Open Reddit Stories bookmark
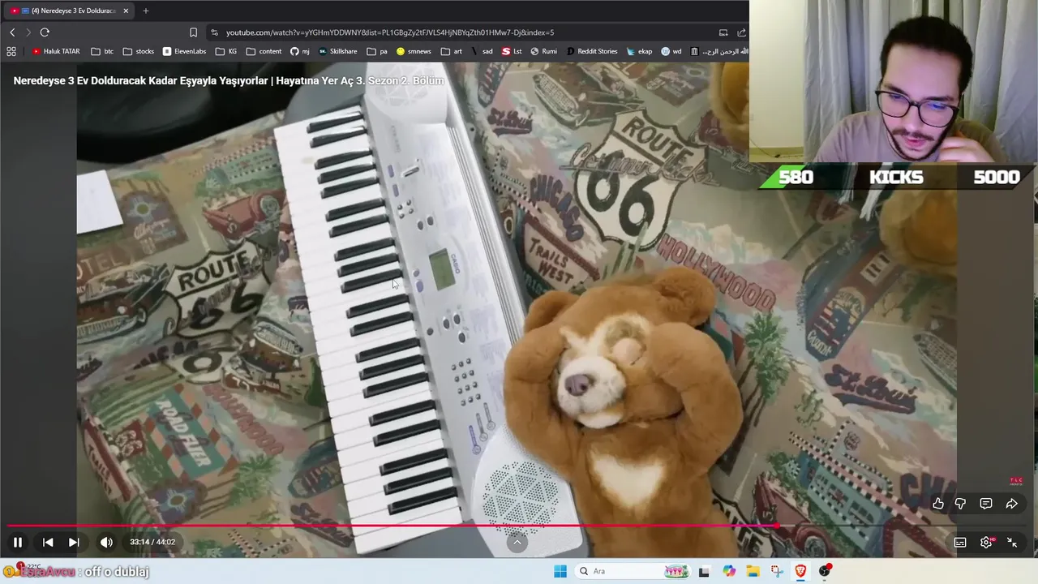This screenshot has width=1038, height=584. pyautogui.click(x=592, y=51)
